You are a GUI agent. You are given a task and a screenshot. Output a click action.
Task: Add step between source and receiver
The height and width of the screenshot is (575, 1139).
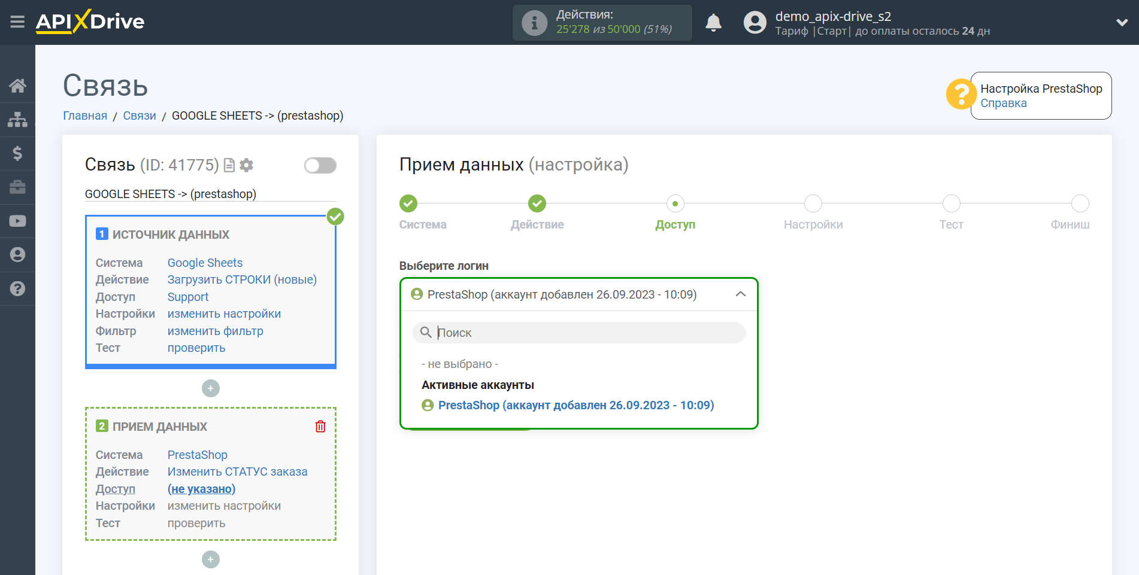[x=211, y=388]
